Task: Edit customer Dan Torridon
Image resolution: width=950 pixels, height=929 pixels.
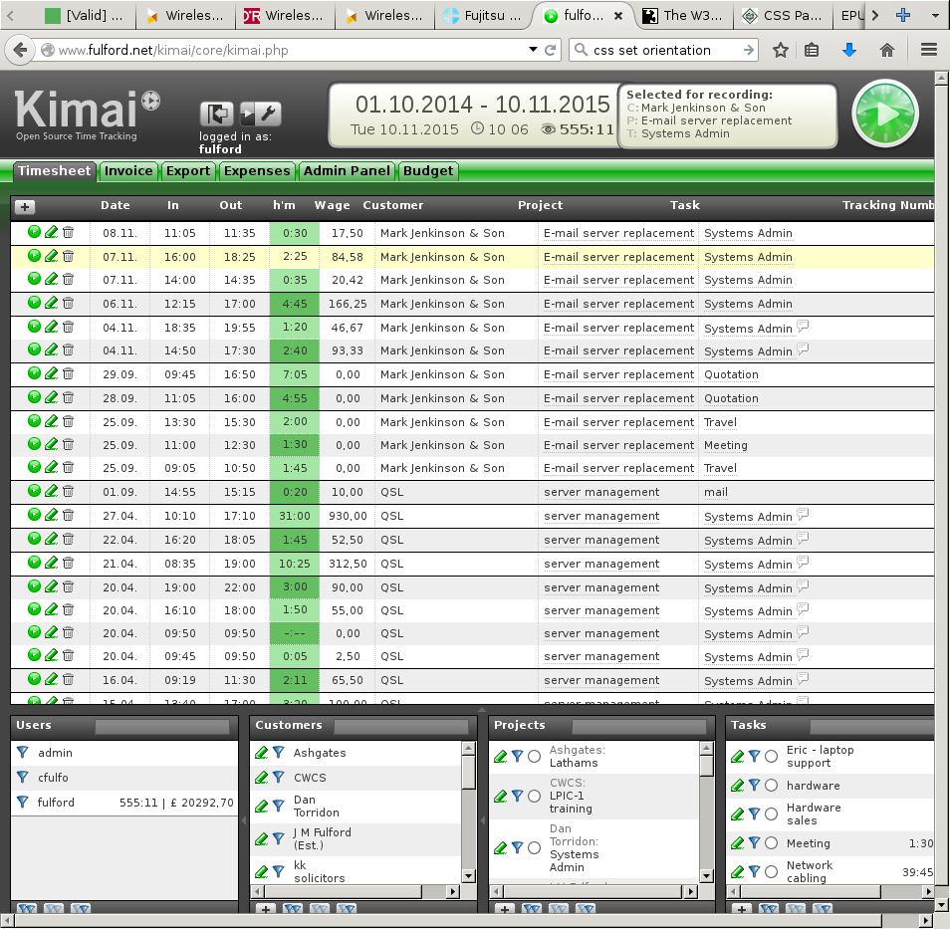Action: point(261,806)
